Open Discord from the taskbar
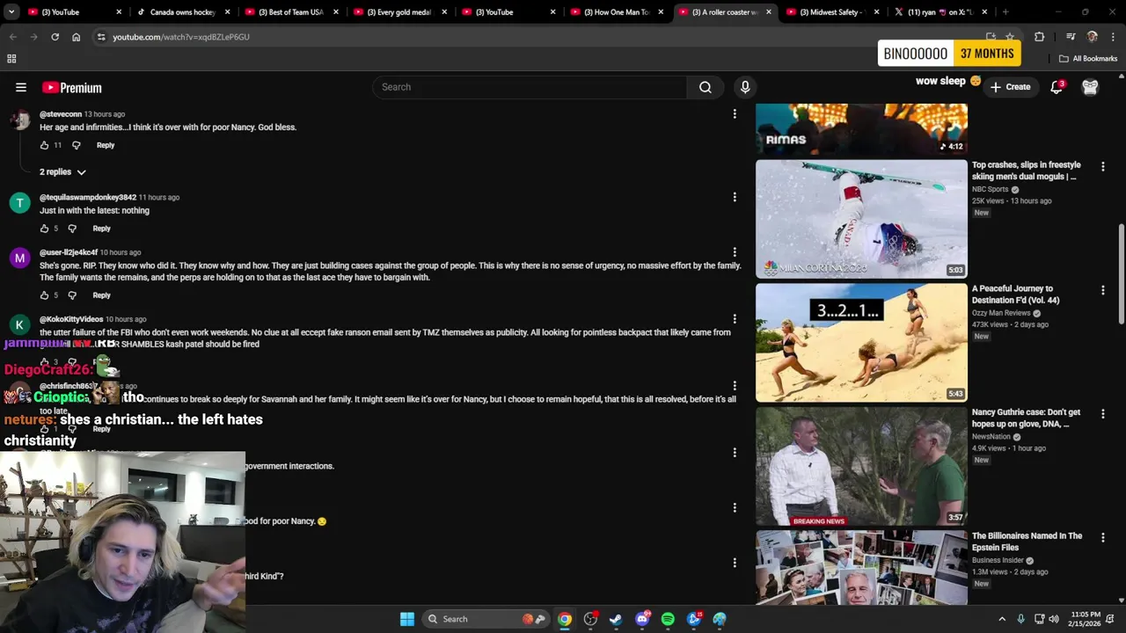Viewport: 1126px width, 633px height. pyautogui.click(x=642, y=619)
